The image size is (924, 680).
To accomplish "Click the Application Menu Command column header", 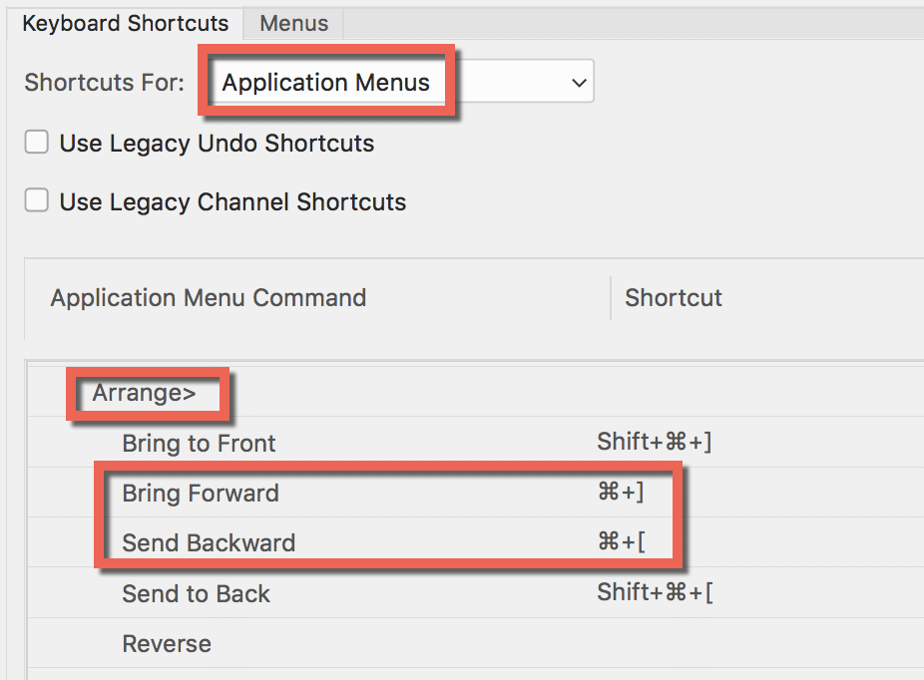I will tap(208, 297).
